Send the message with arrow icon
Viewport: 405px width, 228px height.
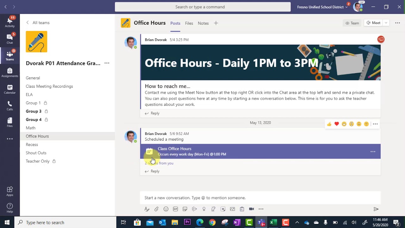pos(376,209)
